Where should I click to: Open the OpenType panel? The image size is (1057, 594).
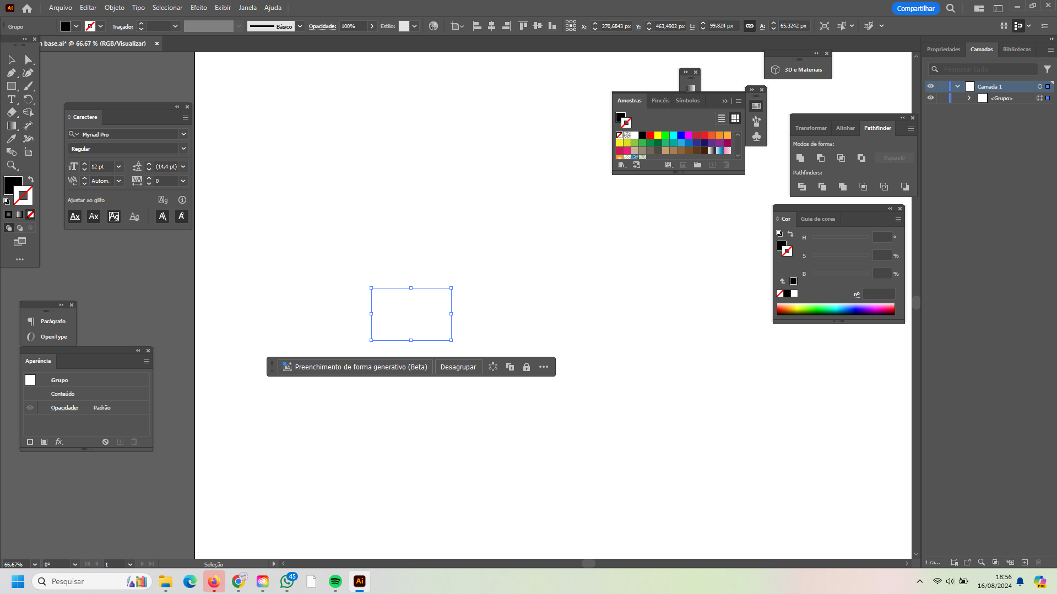click(x=48, y=336)
